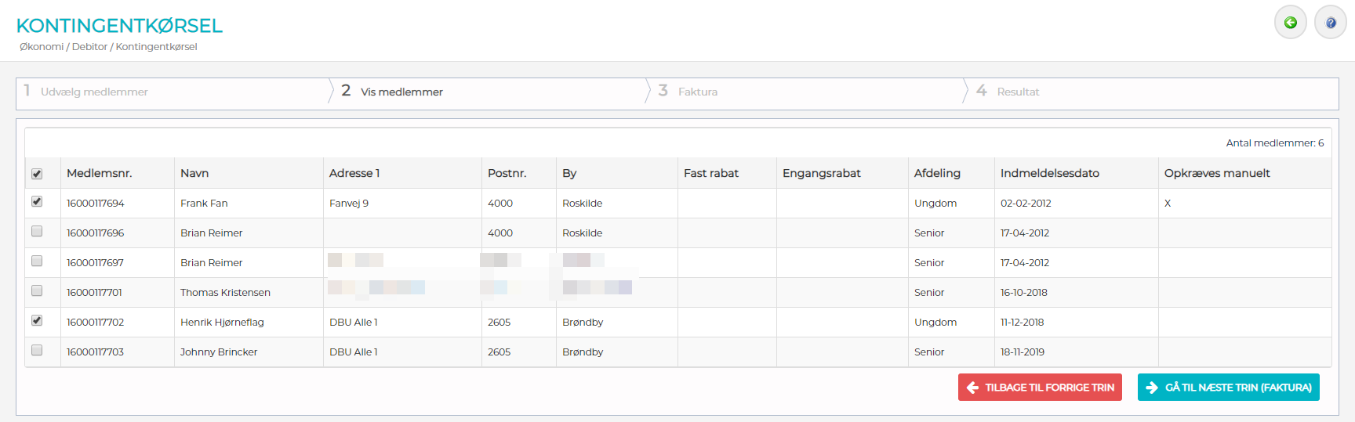Uncheck member 16000117694 Frank Fan checkbox

[x=37, y=202]
